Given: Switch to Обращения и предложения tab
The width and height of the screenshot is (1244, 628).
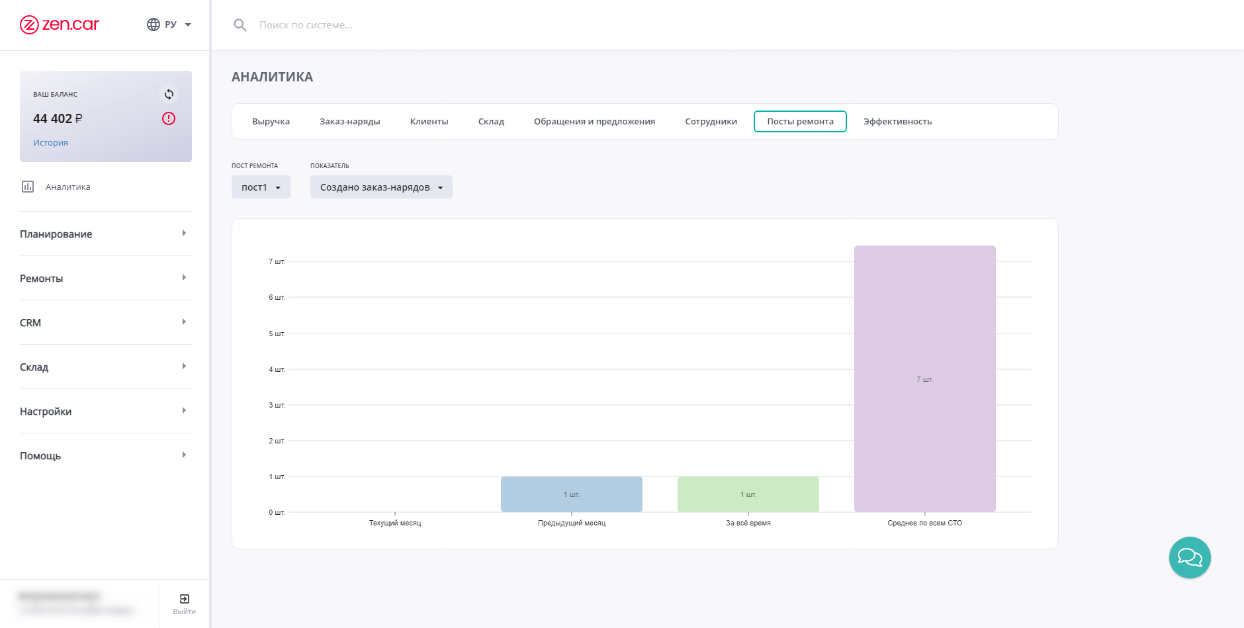Looking at the screenshot, I should tap(594, 121).
